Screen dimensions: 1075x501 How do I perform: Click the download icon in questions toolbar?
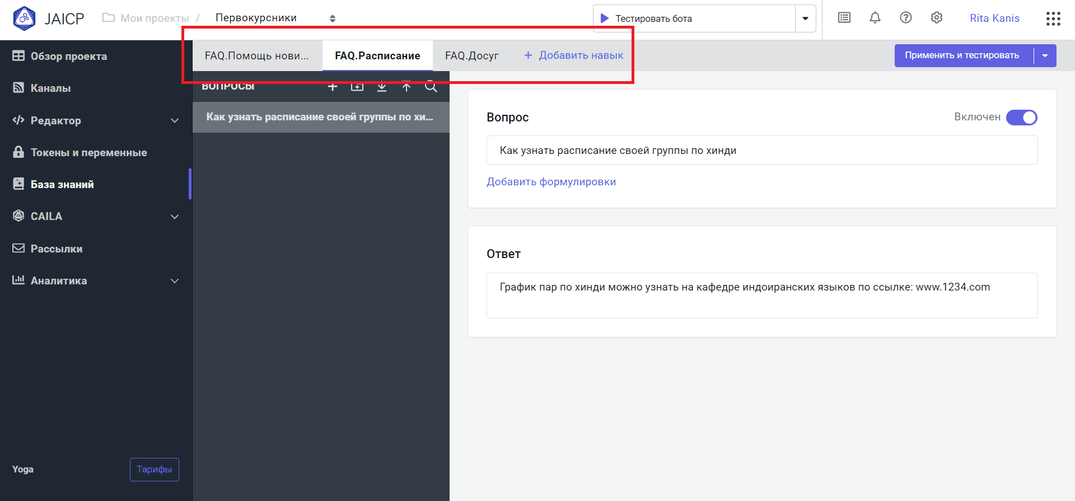382,87
